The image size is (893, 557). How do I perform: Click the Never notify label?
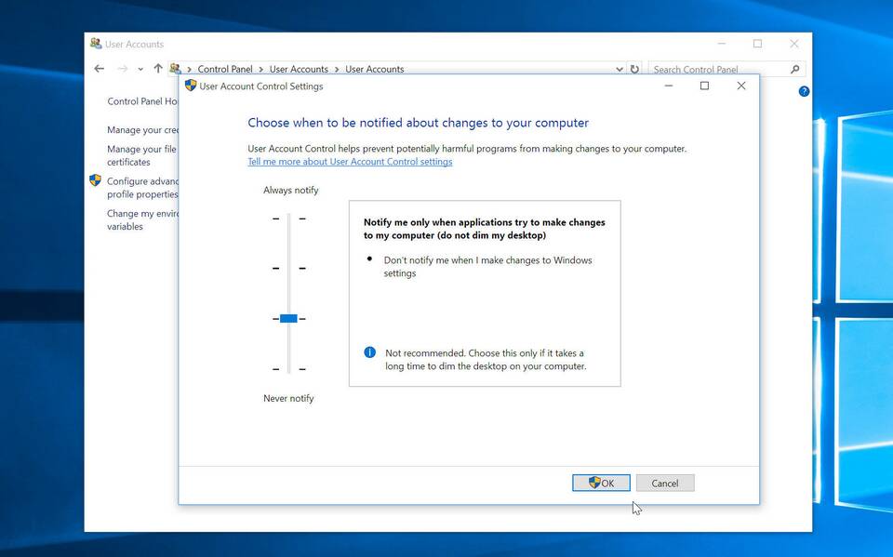tap(288, 399)
